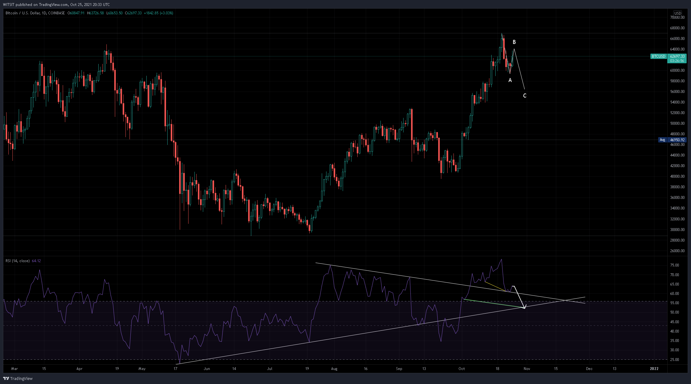Screen dimensions: 691x384
Task: Click the Dec label on the time axis
Action: click(589, 369)
